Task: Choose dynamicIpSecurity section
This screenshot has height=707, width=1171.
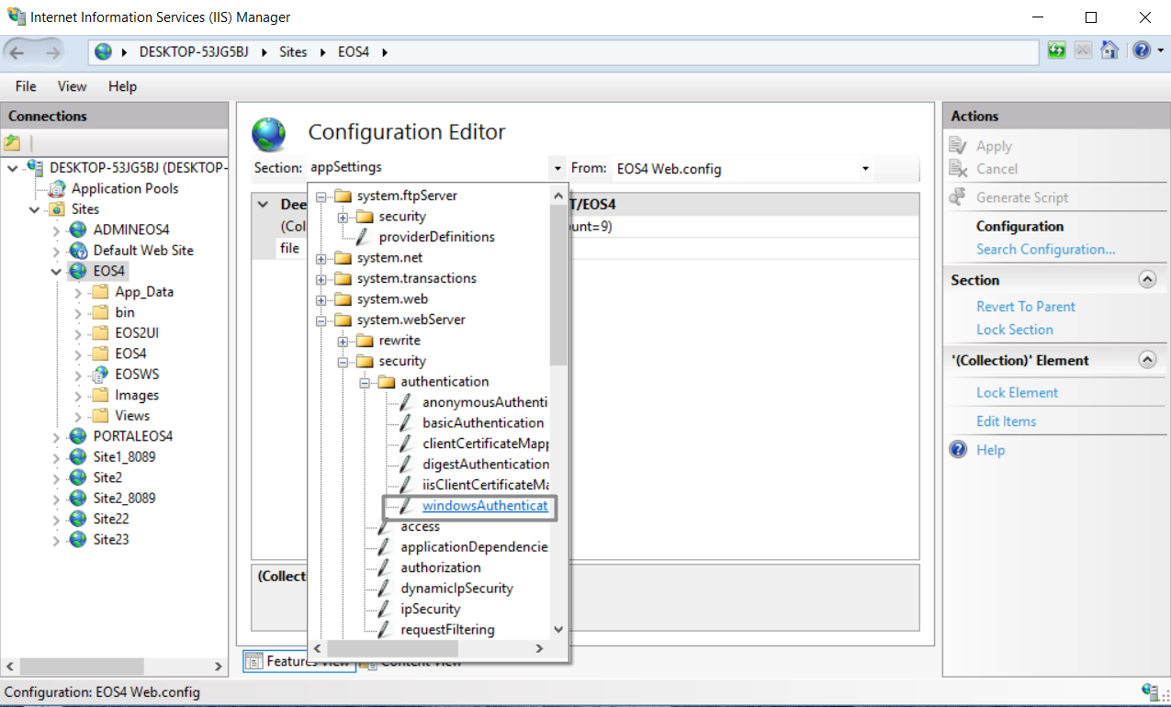Action: 457,589
